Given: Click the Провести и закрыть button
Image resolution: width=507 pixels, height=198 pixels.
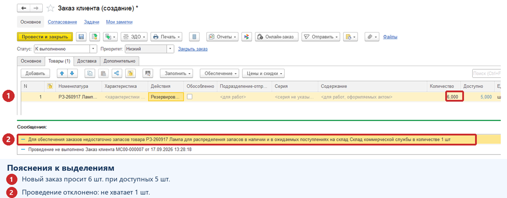Looking at the screenshot, I should coord(45,37).
